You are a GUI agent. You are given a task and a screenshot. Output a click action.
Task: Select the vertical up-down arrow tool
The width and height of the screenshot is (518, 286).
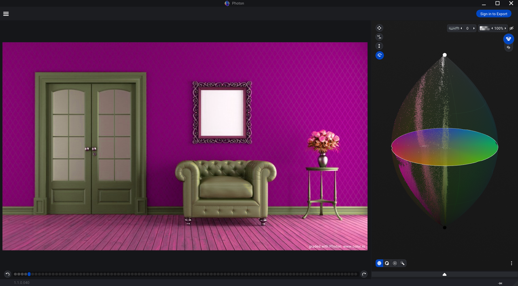379,46
